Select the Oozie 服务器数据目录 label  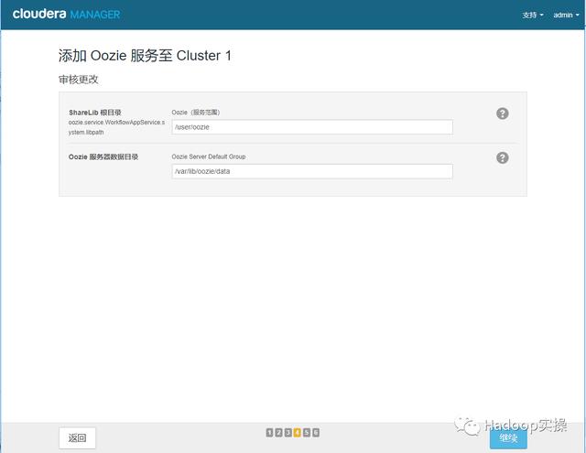pos(103,156)
